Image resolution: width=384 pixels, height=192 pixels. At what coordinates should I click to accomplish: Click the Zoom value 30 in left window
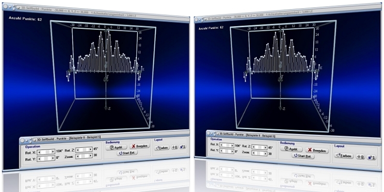tap(95, 155)
